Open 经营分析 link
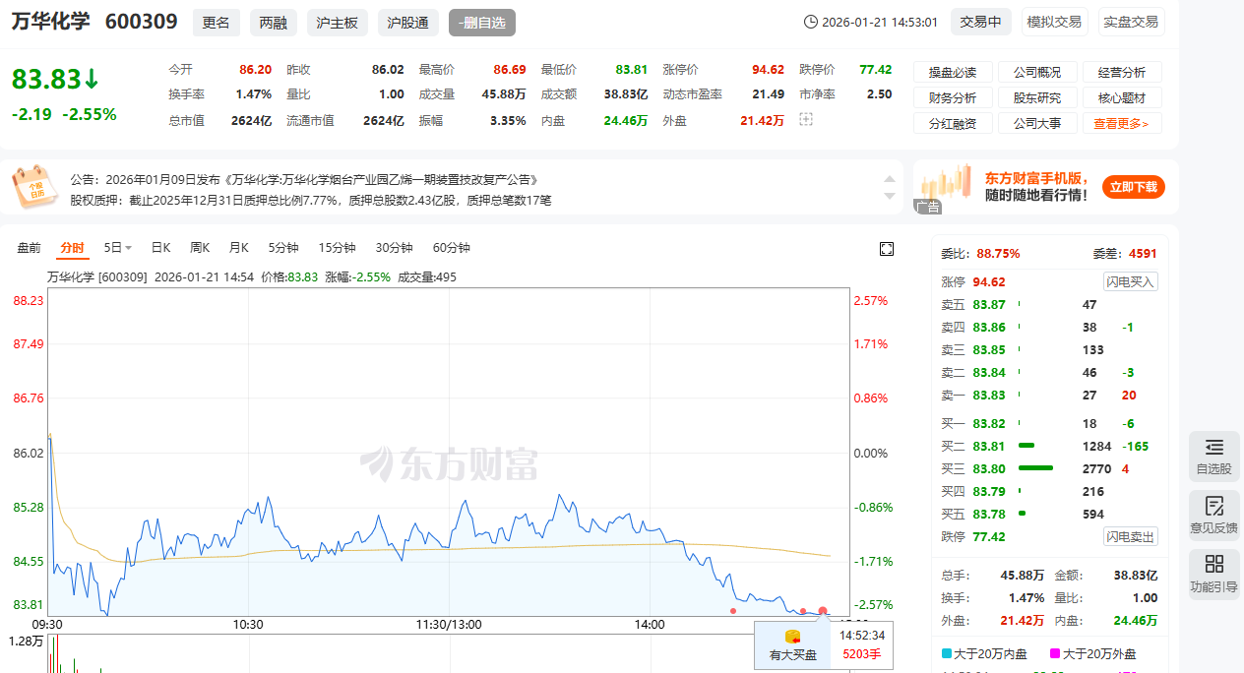 pos(1122,72)
